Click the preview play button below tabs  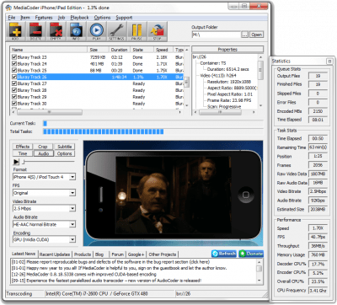point(16,162)
